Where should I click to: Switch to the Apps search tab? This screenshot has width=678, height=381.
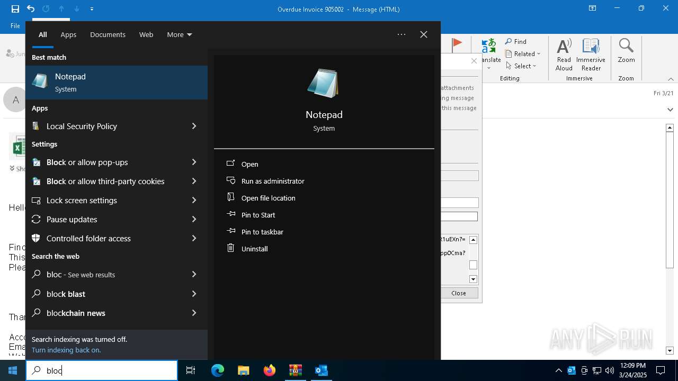pyautogui.click(x=68, y=34)
